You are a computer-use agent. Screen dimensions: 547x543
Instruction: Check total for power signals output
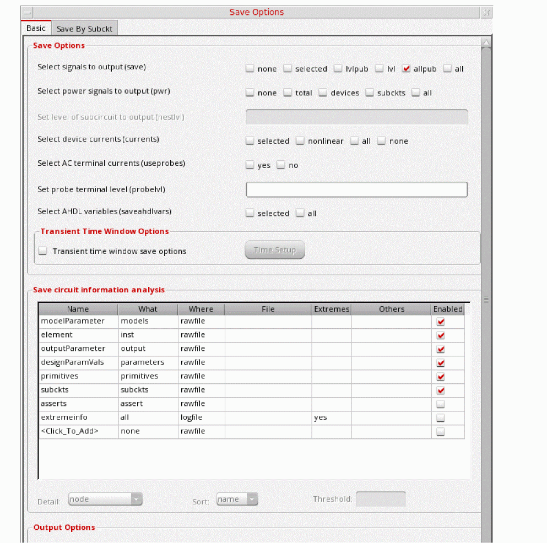[x=288, y=93]
